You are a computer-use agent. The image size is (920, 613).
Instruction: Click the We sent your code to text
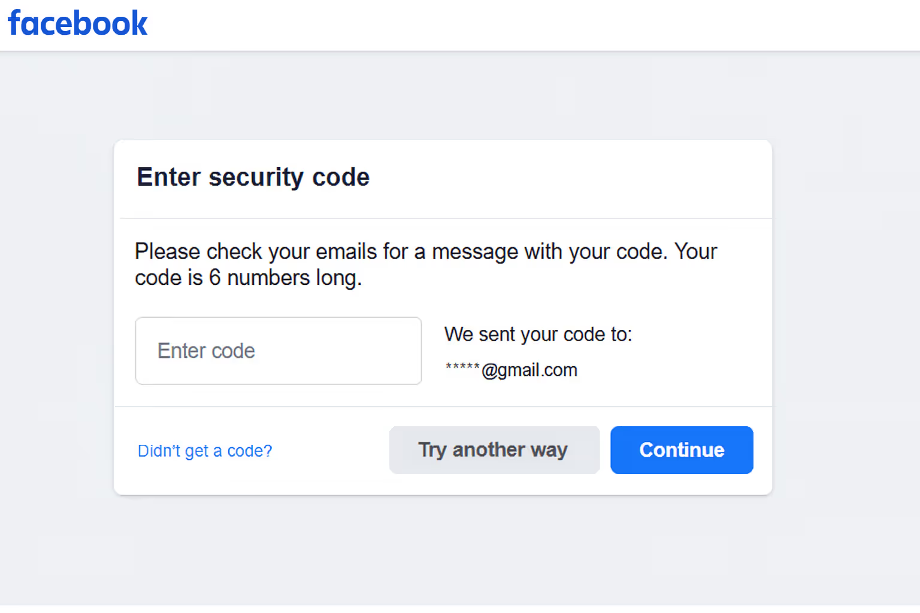[537, 334]
